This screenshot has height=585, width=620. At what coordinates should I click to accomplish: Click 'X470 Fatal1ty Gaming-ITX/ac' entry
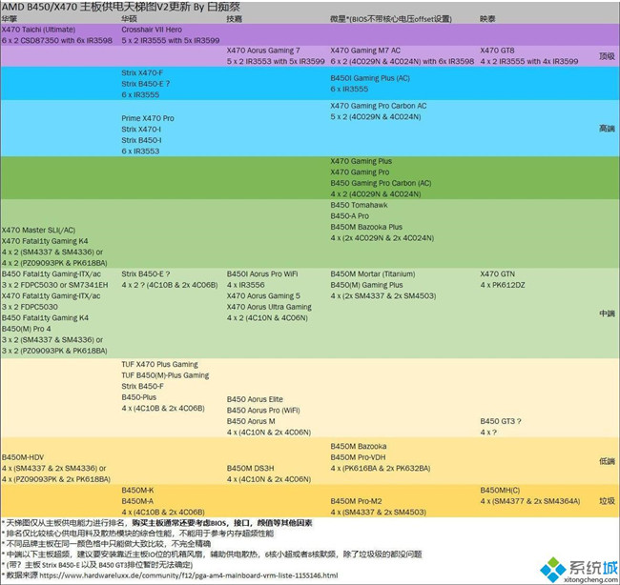(51, 296)
